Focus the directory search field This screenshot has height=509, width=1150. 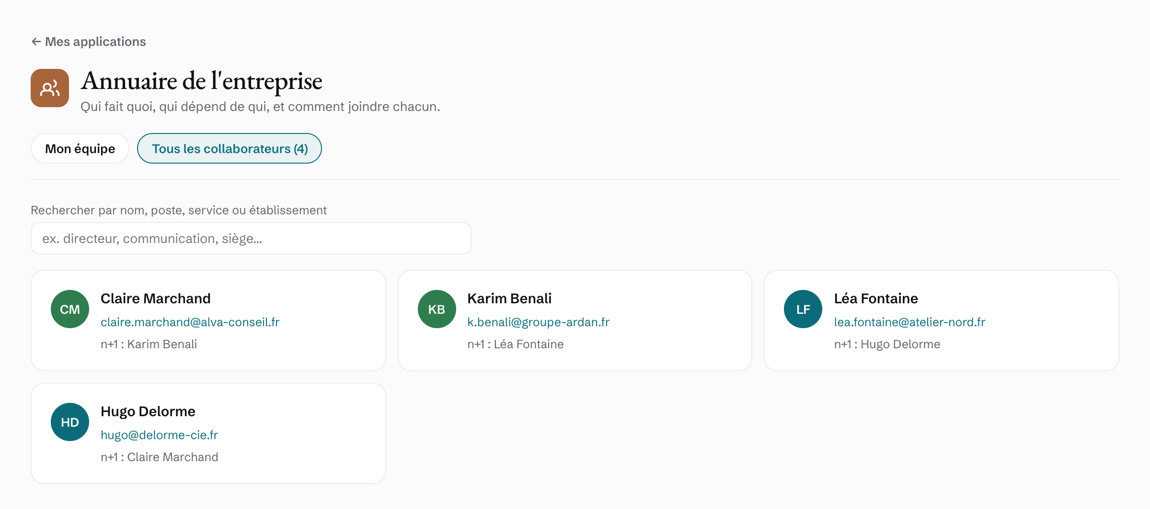251,238
